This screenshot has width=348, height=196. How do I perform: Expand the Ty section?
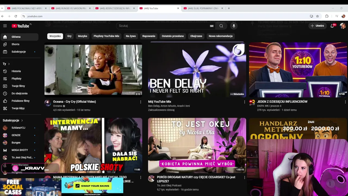coord(6,64)
